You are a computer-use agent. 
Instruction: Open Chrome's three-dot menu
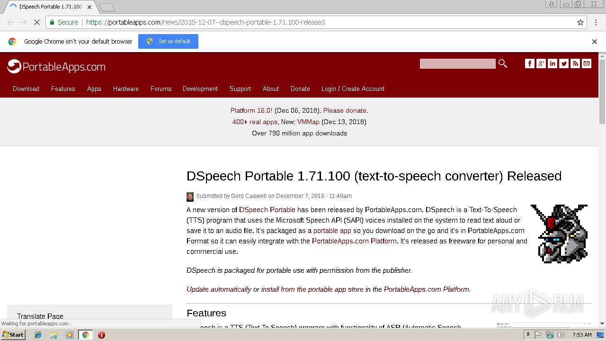(x=595, y=22)
